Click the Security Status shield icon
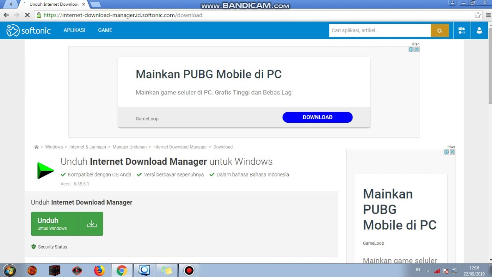492x277 pixels. coord(33,247)
